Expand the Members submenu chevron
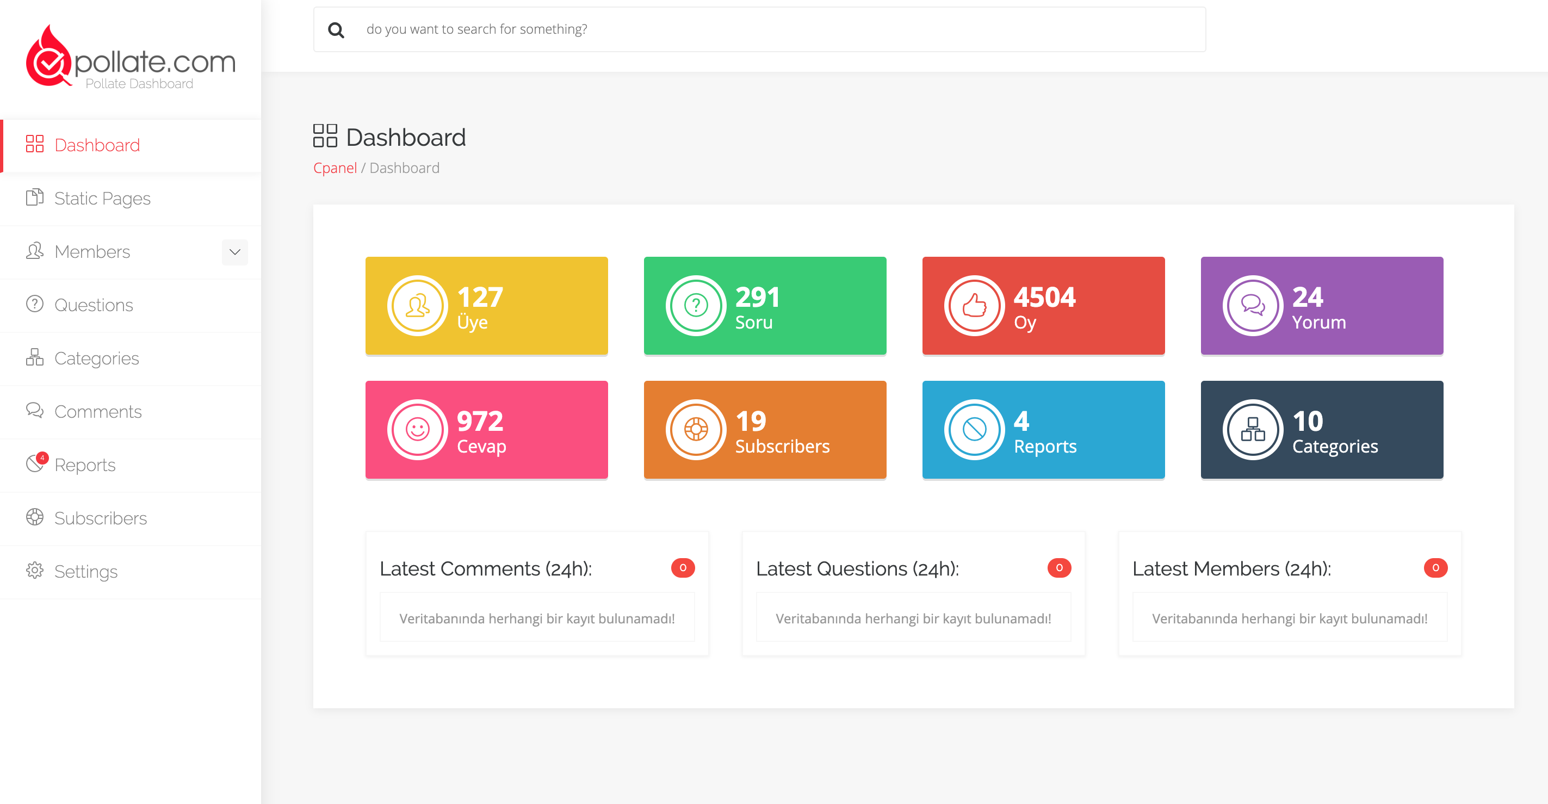 [234, 252]
